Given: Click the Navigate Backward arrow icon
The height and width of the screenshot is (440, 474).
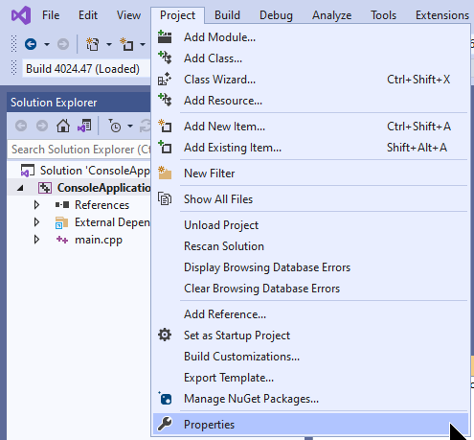Looking at the screenshot, I should 31,44.
